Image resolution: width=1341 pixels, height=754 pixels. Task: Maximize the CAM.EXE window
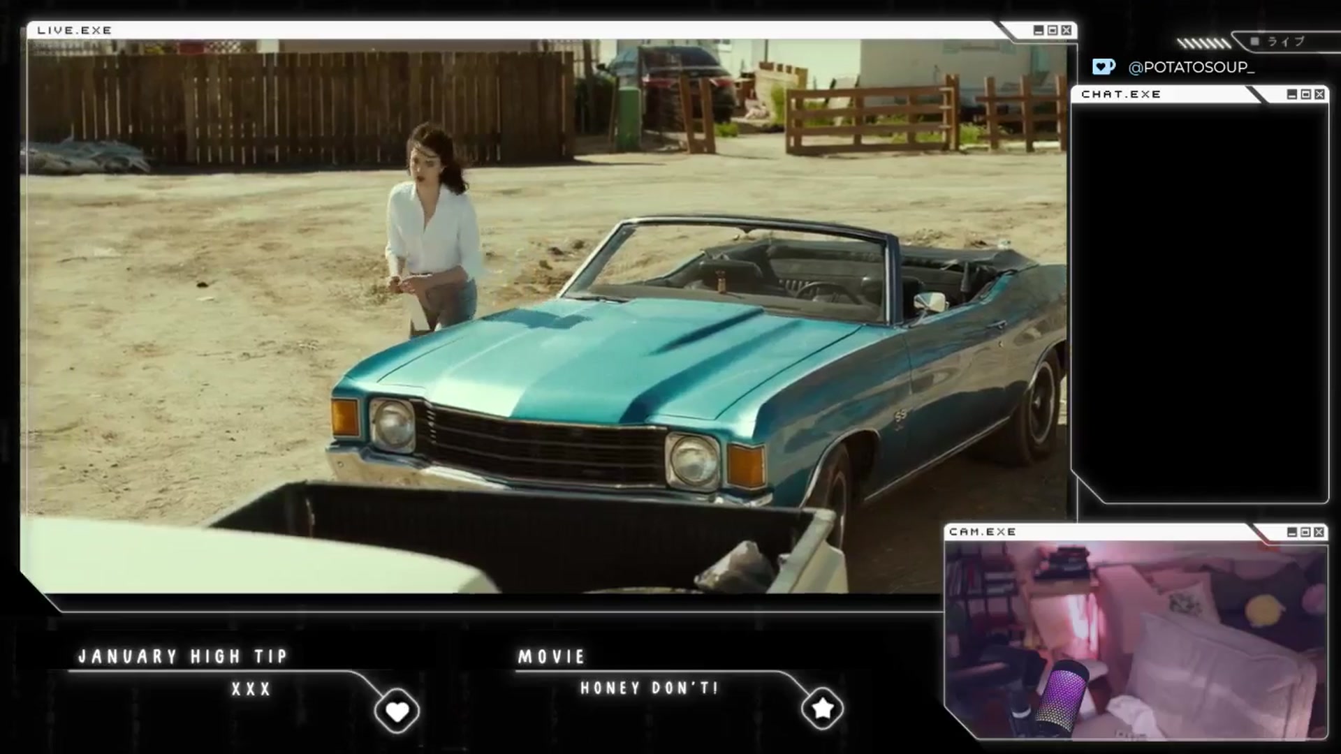coord(1305,532)
